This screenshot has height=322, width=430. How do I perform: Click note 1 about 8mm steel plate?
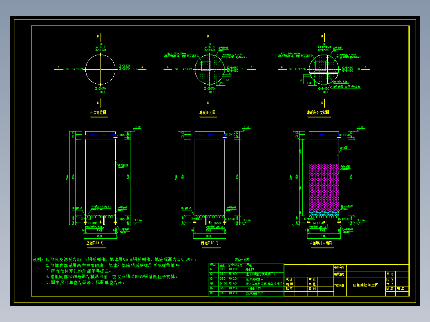(121, 259)
